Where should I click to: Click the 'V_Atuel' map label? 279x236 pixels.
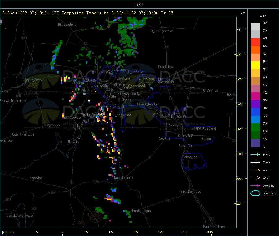(x=159, y=115)
